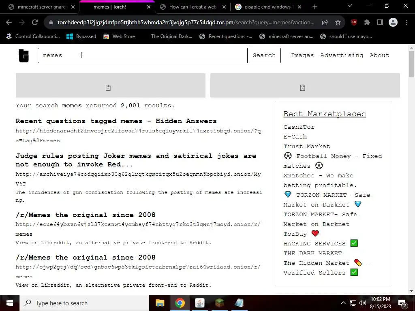Click the right broken banner image
Viewport: 415px width, 311px height.
click(305, 85)
